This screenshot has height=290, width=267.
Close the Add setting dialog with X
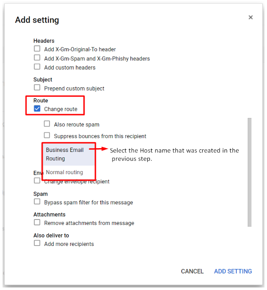pos(251,17)
